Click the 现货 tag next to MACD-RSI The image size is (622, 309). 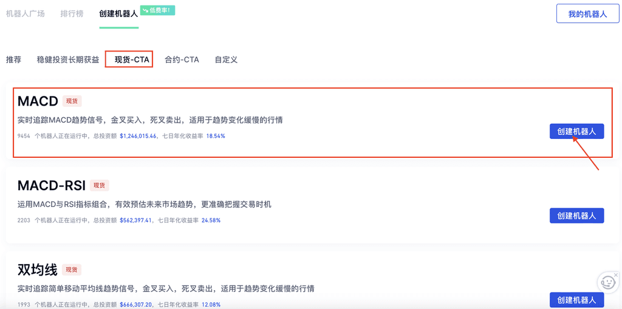click(99, 185)
